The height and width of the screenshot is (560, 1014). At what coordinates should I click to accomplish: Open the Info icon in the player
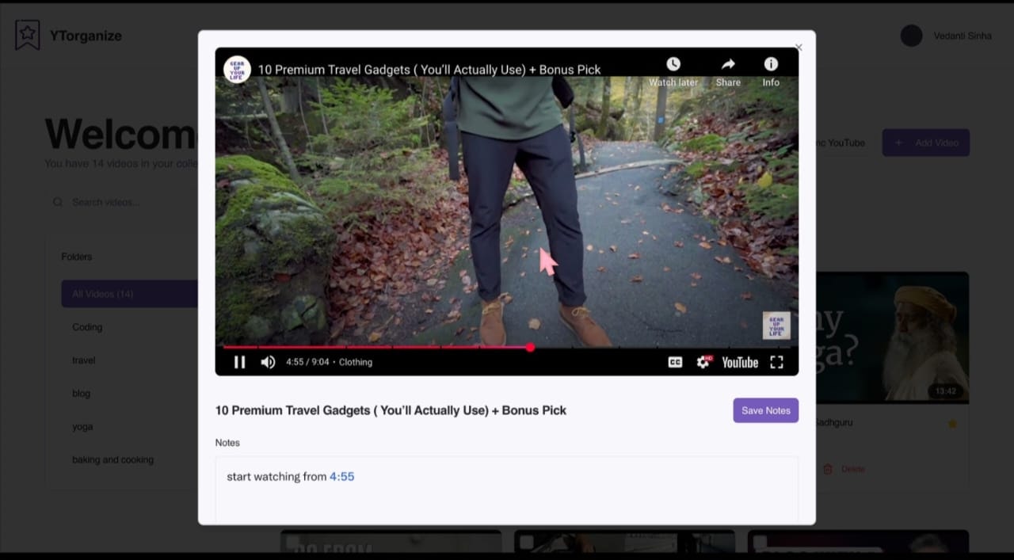tap(771, 64)
